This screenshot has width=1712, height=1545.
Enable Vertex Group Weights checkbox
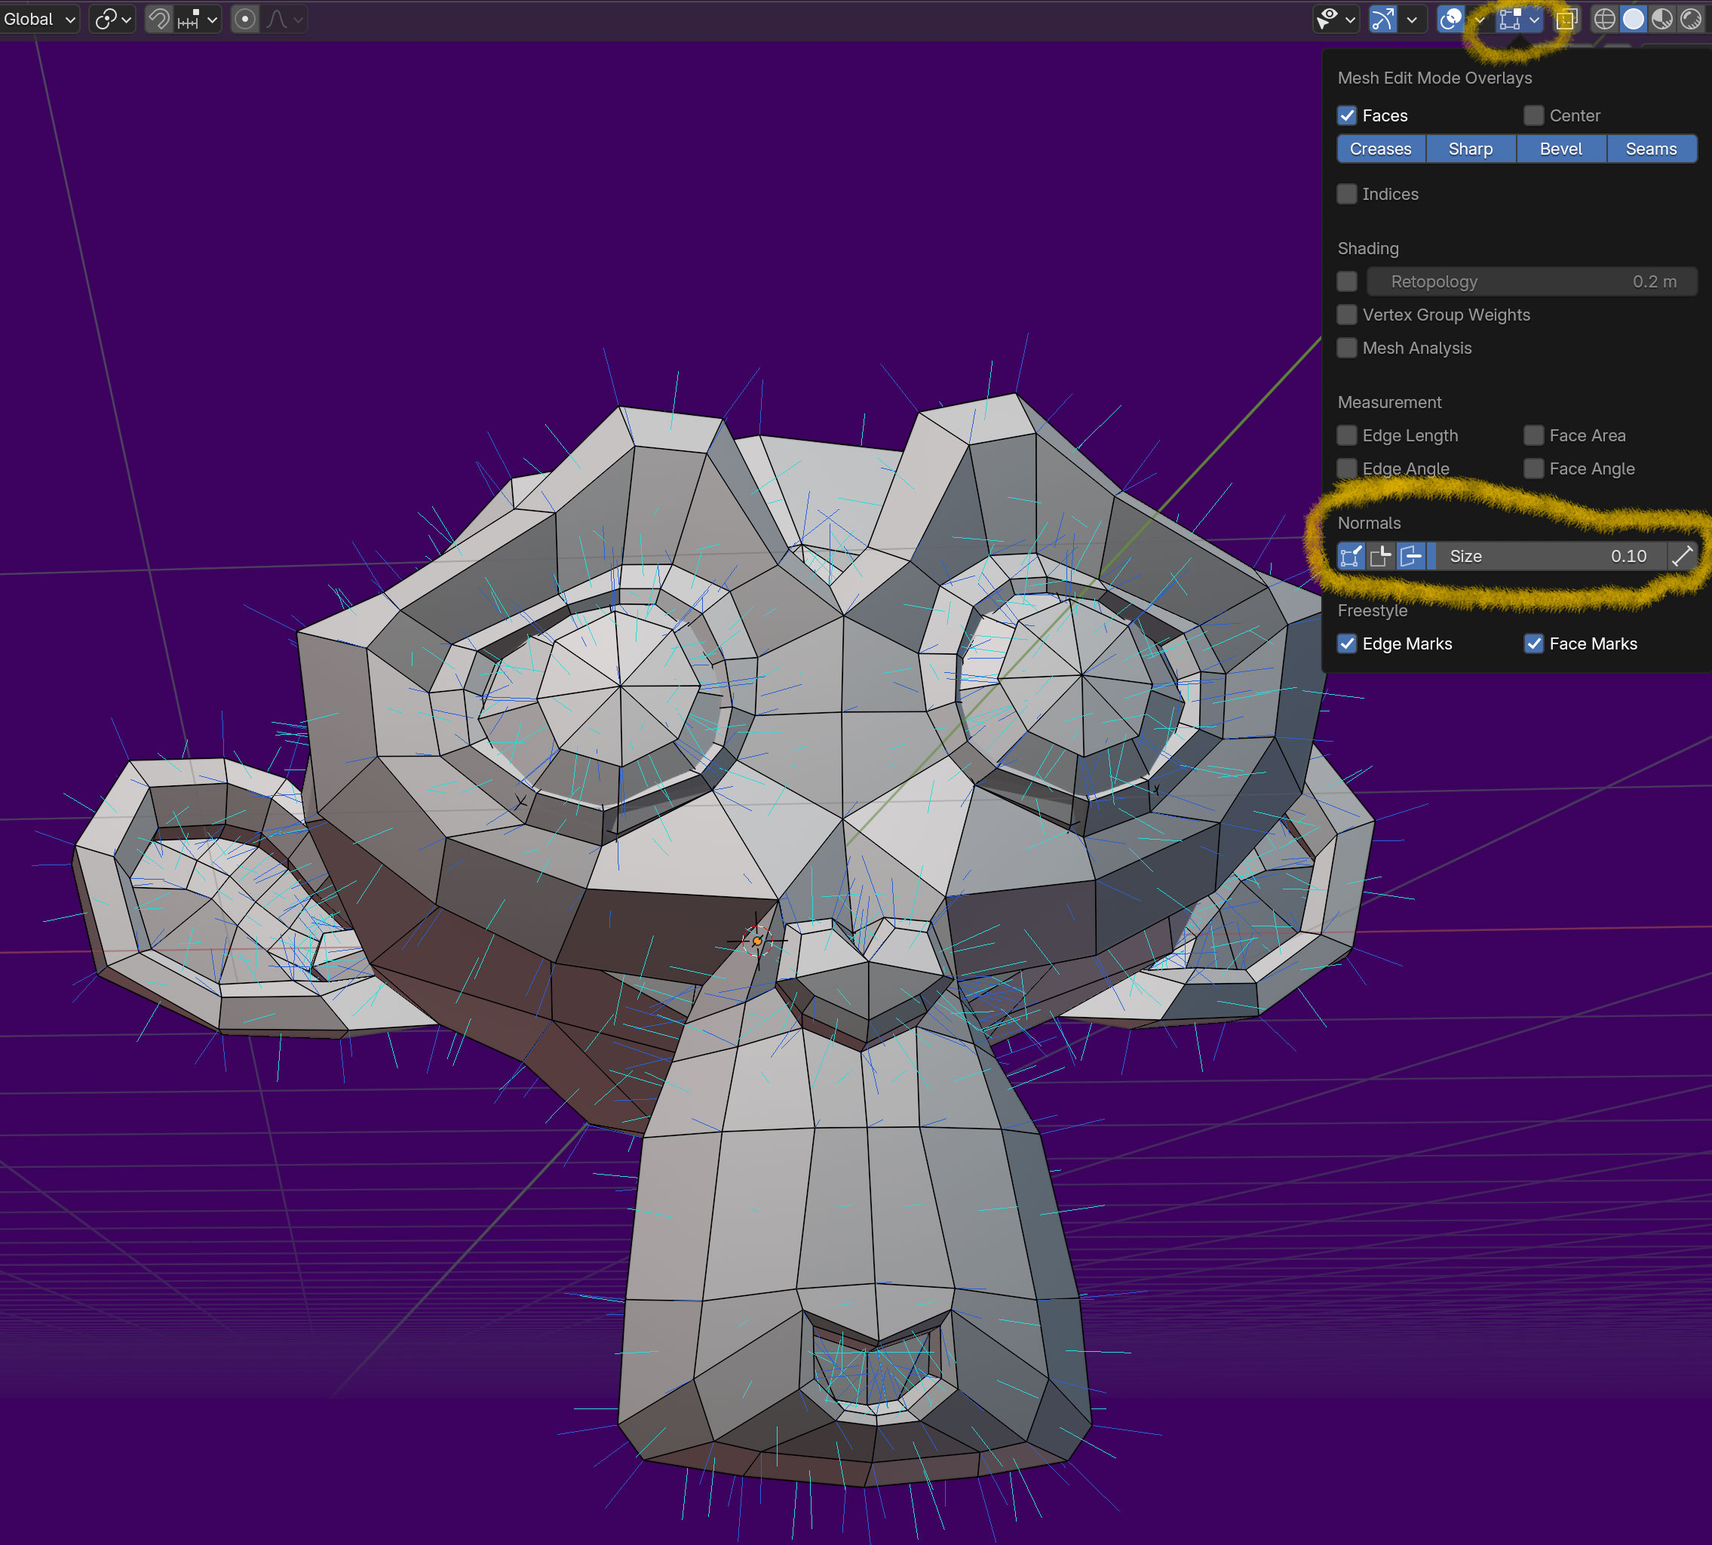click(1347, 314)
